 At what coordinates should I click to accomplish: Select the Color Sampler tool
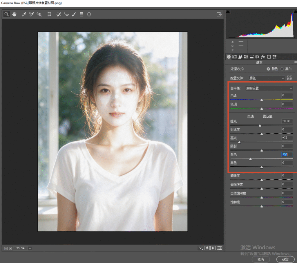pos(31,14)
